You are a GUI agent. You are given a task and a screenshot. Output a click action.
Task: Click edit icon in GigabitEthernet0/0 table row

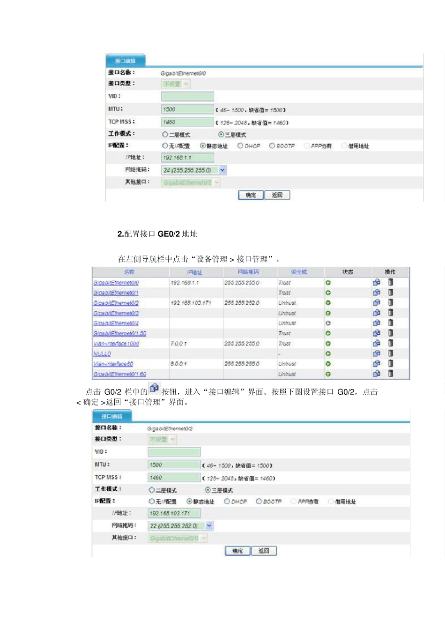click(x=376, y=282)
